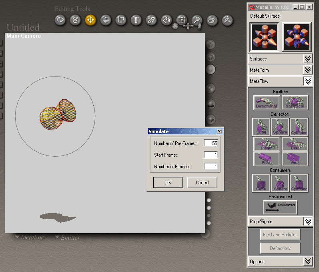
Task: Open the Environment settings button
Action: (280, 207)
